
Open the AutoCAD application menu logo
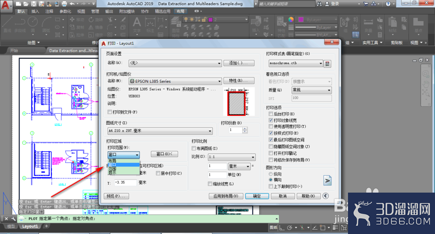[6, 5]
